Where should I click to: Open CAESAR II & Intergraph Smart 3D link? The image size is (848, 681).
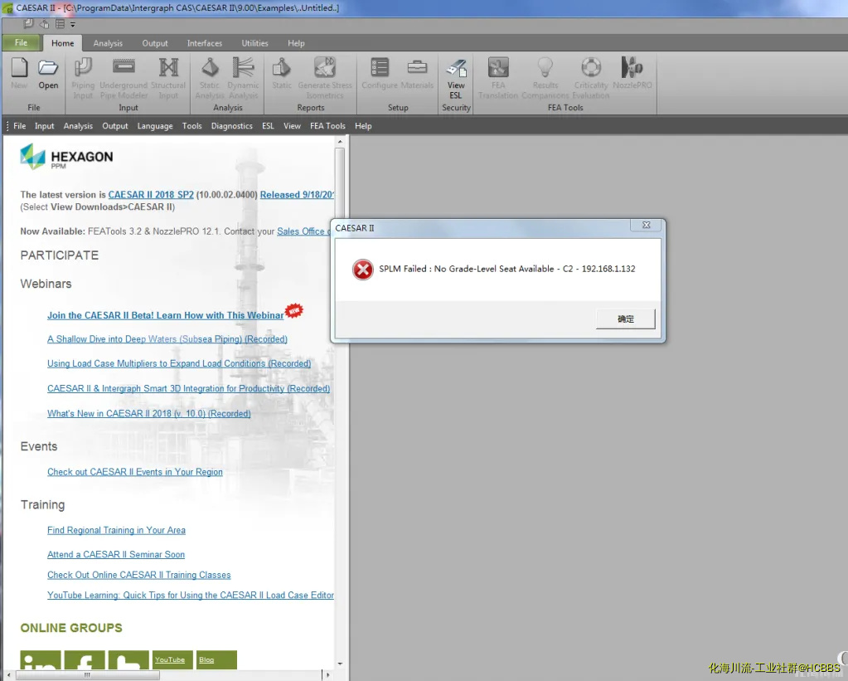tap(188, 389)
